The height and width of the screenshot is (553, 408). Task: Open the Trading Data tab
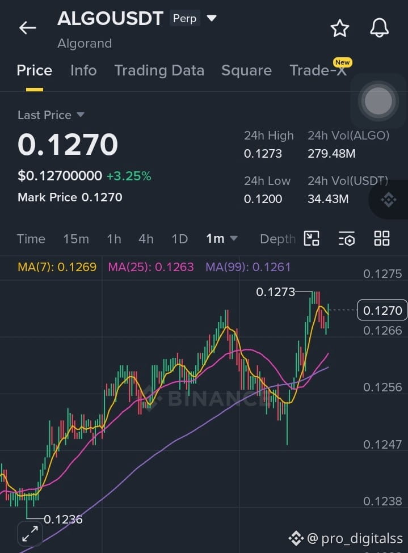tap(159, 70)
